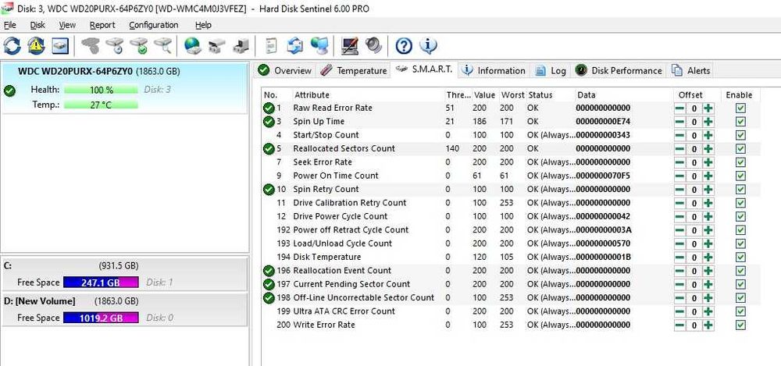Sort by the Data column header
Screen dimensions: 781x366
[622, 94]
